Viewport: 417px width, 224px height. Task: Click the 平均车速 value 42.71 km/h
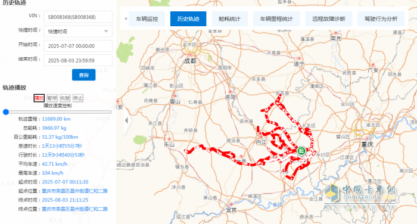[55, 164]
